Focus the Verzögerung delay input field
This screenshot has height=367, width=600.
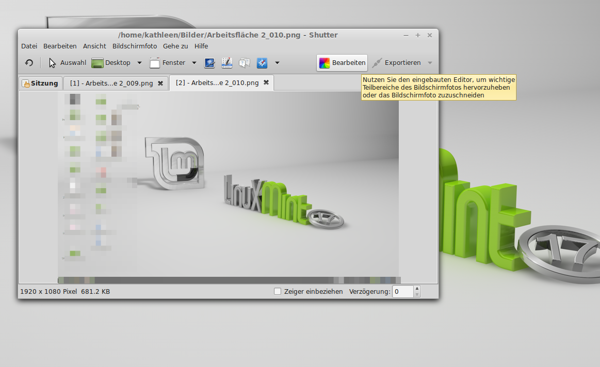click(x=403, y=292)
